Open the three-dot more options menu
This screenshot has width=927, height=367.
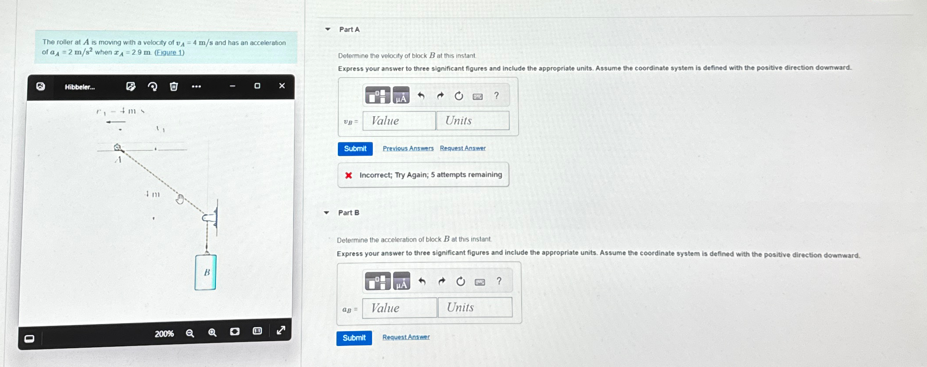point(196,86)
